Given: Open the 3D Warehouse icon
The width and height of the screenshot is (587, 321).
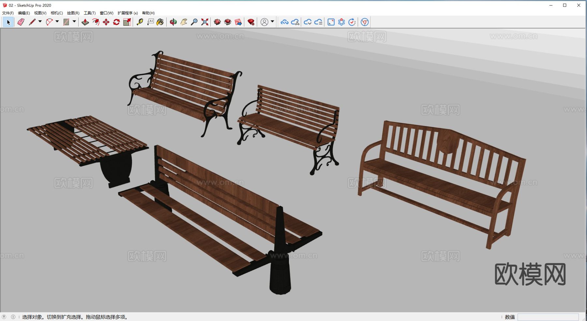Looking at the screenshot, I should [217, 22].
